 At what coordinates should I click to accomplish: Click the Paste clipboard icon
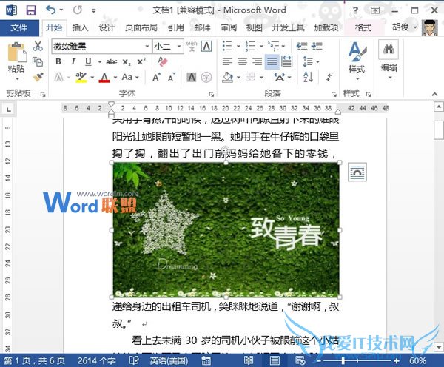[x=17, y=53]
